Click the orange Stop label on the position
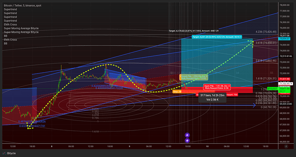 pyautogui.click(x=177, y=92)
